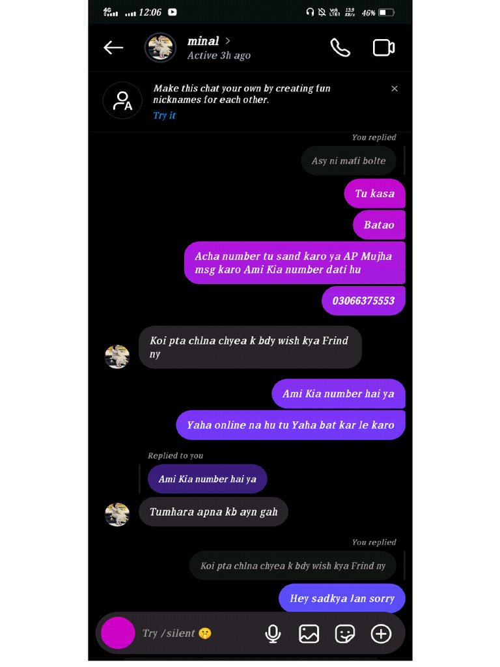The image size is (500, 667).
Task: Start an audio call with minal
Action: tap(340, 48)
